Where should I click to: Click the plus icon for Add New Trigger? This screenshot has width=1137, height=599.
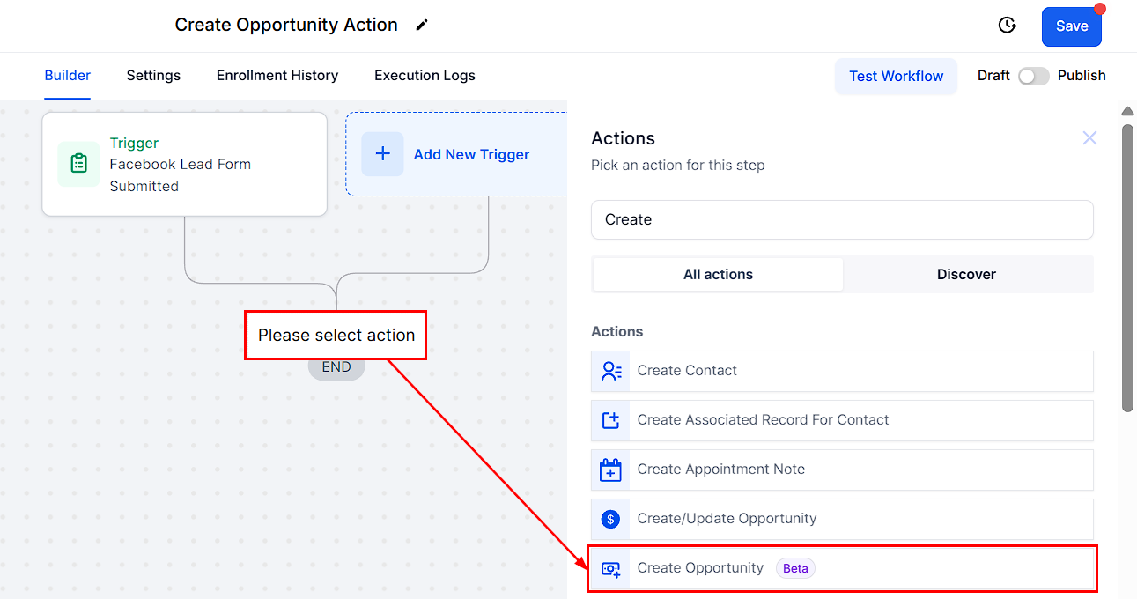(x=383, y=154)
